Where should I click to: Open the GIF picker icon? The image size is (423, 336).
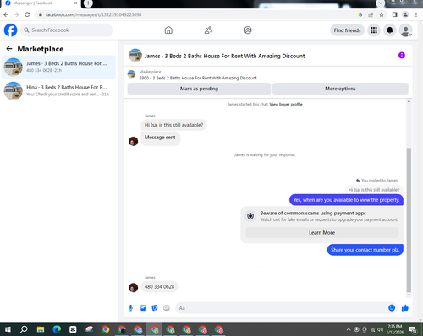click(x=167, y=308)
